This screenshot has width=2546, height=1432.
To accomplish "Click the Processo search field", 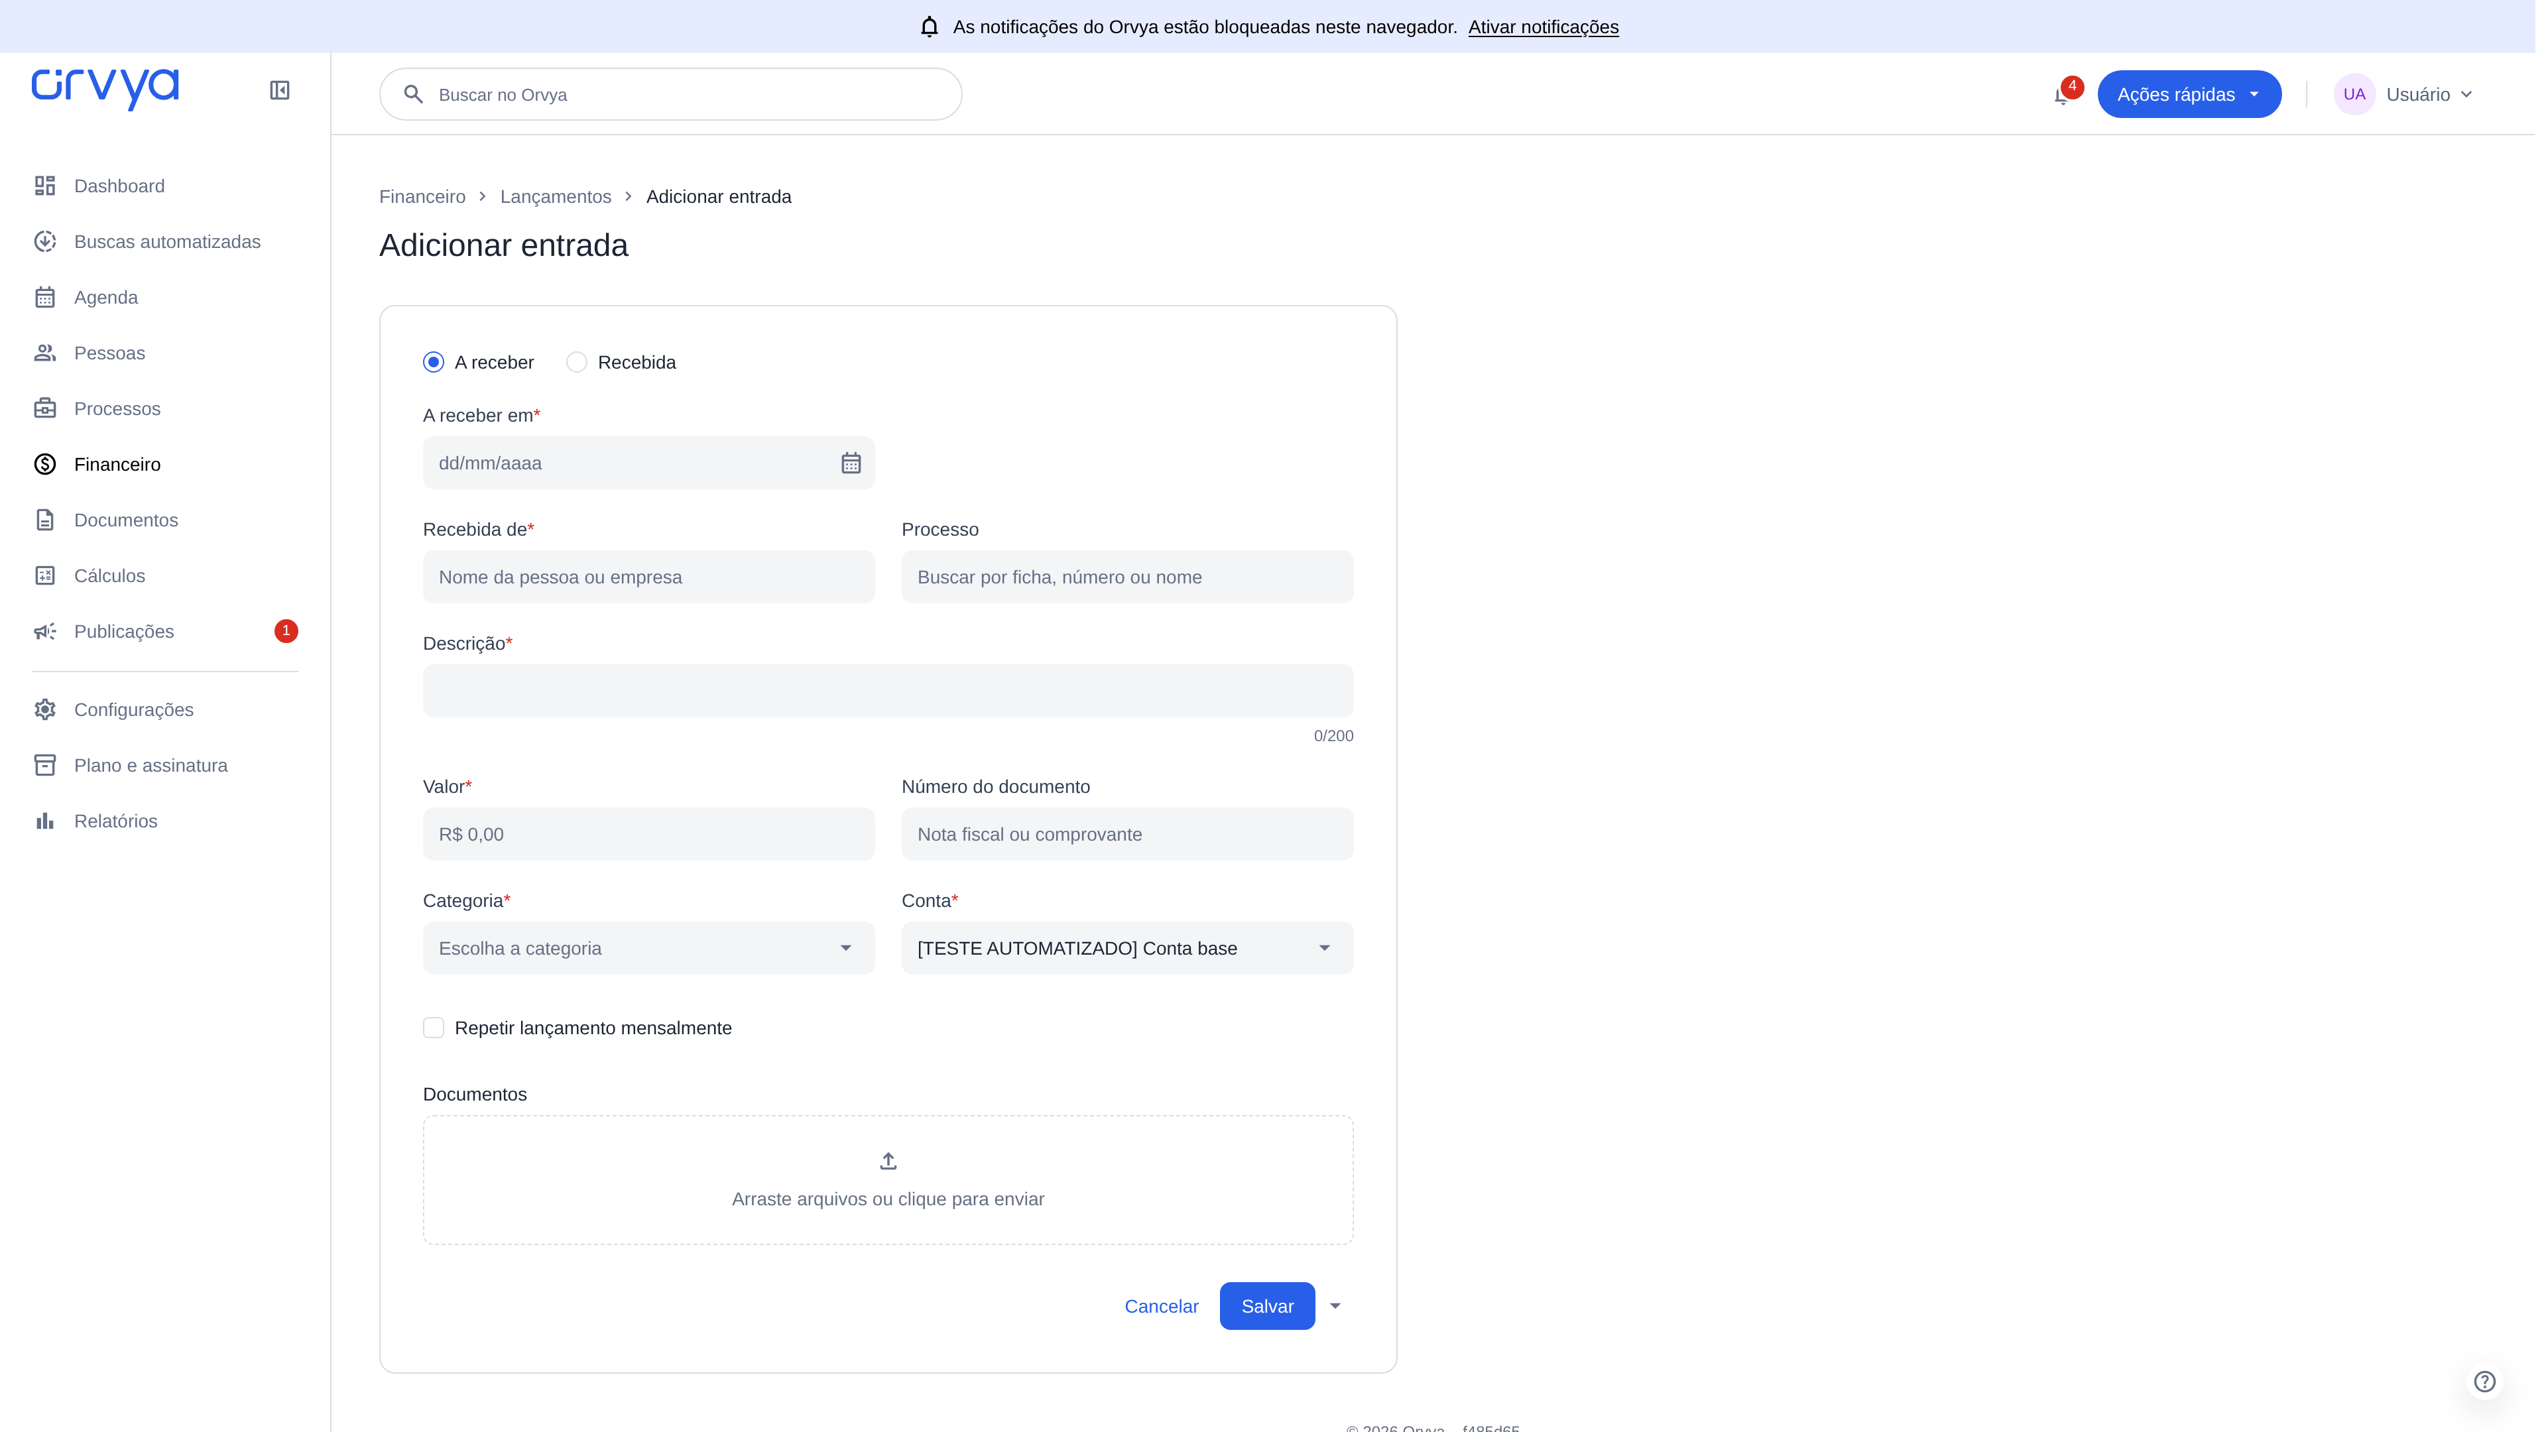I will (x=1126, y=576).
